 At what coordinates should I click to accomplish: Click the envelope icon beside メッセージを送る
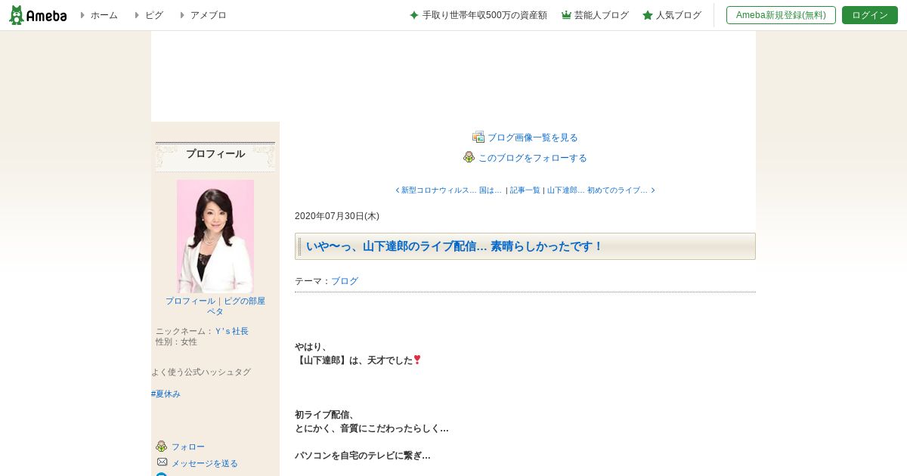(162, 462)
